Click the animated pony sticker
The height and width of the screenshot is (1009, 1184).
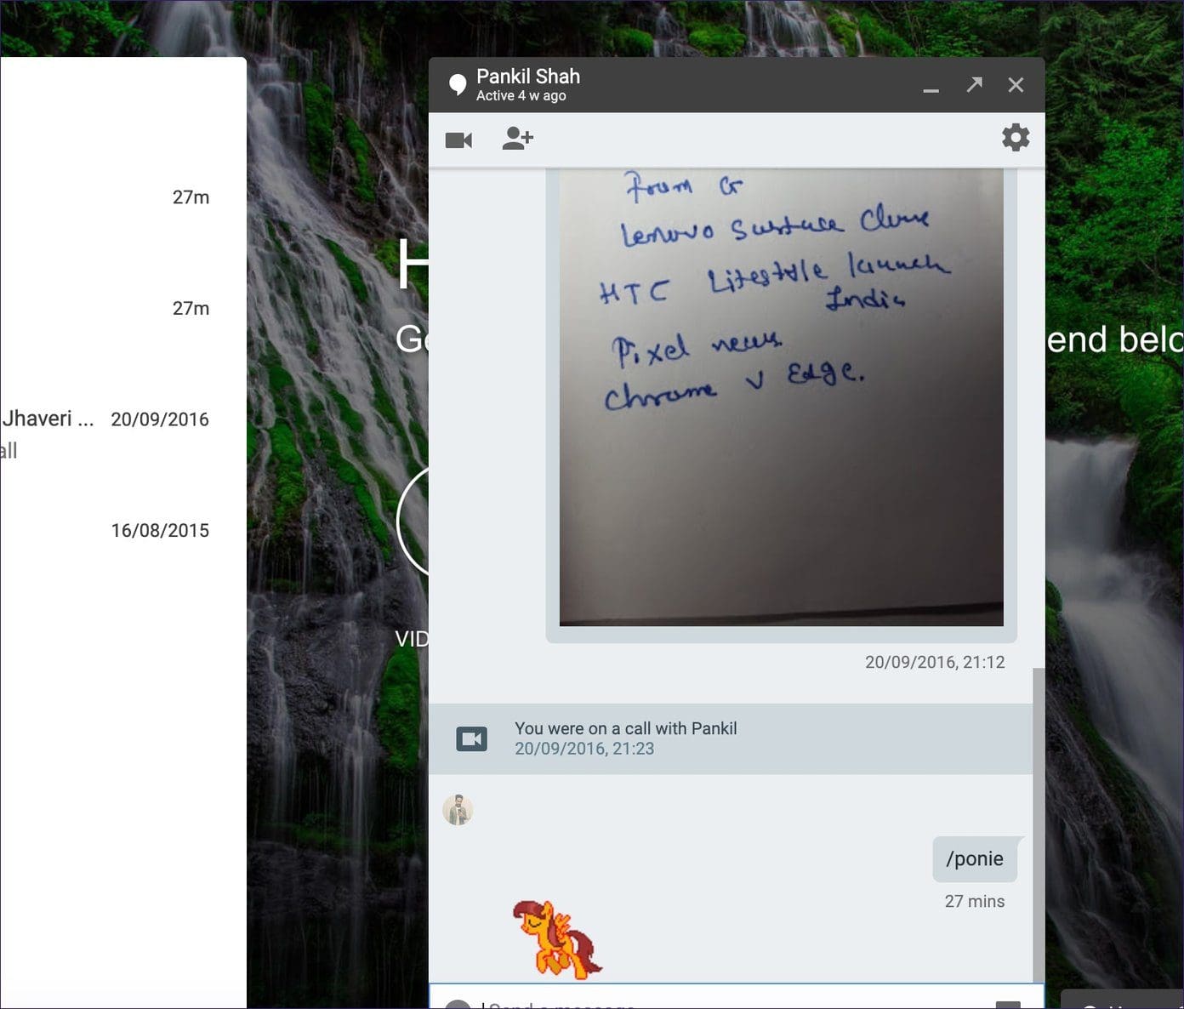pos(557,938)
